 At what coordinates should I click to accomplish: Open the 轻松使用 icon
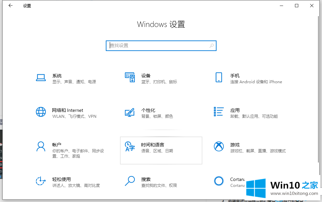click(x=41, y=181)
